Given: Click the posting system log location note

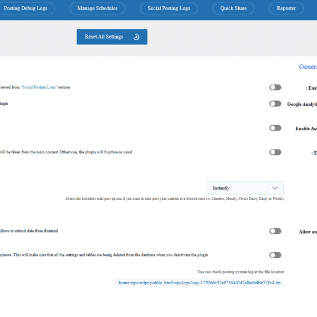Looking at the screenshot, I should (x=240, y=272).
